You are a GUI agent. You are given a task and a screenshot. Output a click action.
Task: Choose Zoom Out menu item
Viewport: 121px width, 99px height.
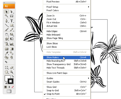pos(67,19)
